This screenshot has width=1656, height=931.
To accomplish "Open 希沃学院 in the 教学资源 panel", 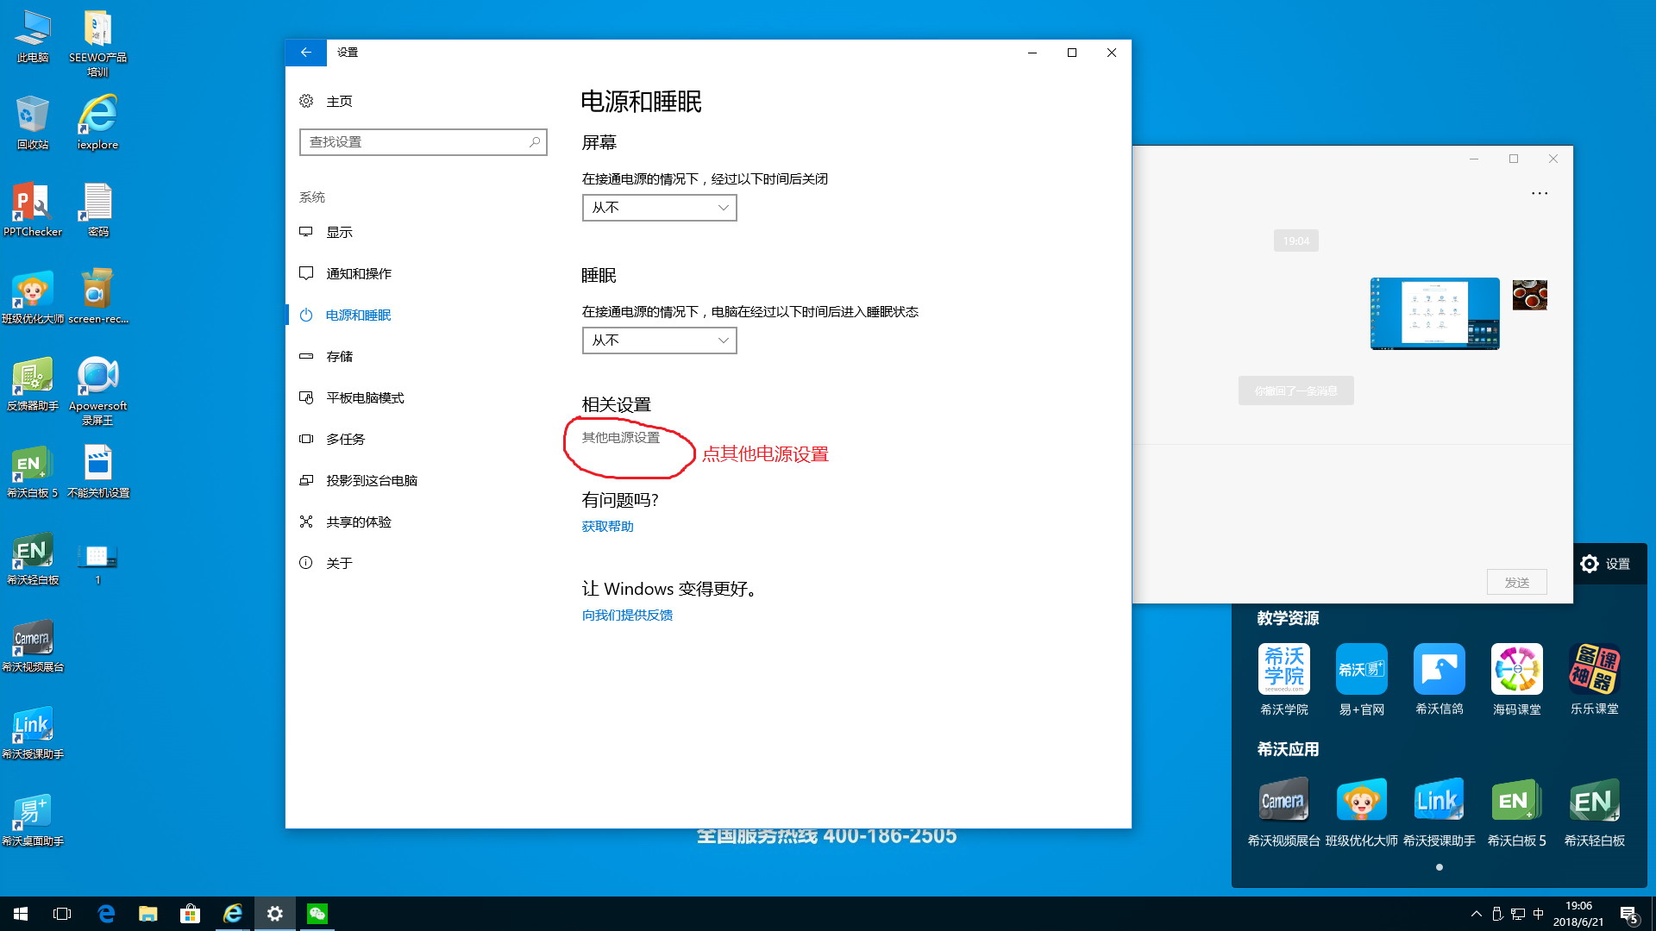I will 1284,679.
